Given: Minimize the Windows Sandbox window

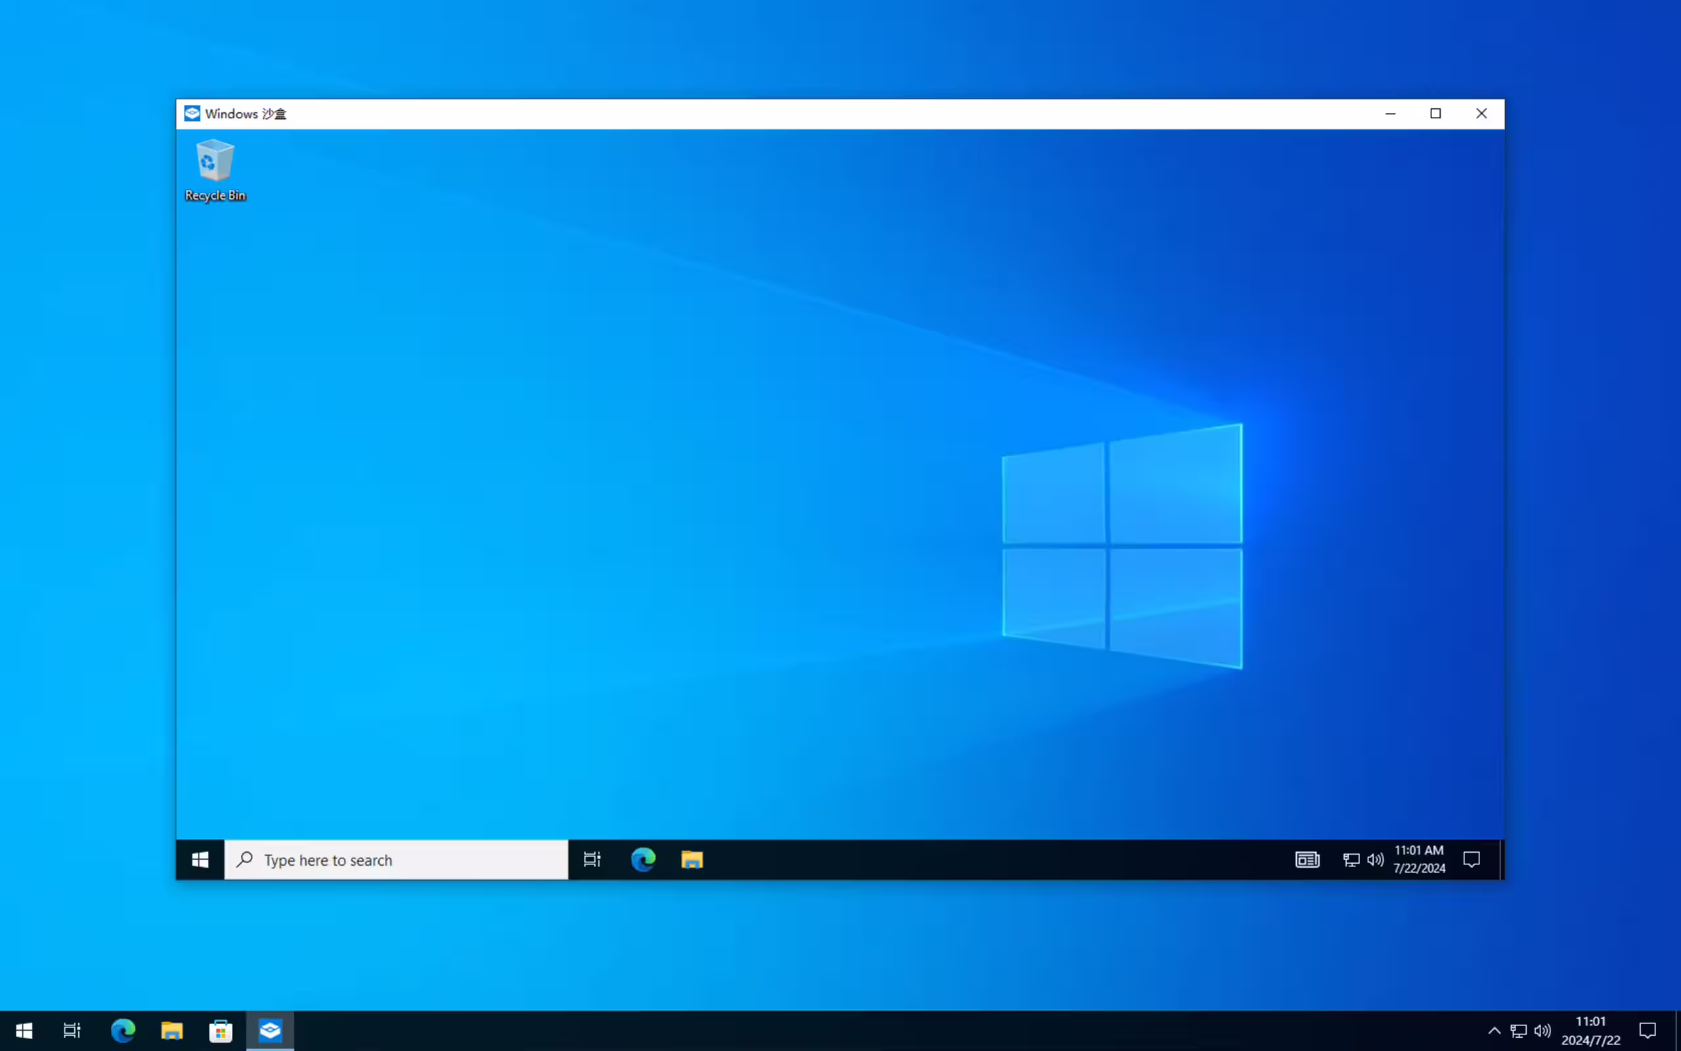Looking at the screenshot, I should 1390,113.
